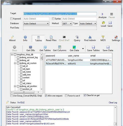Select the position_id column in tree
Screen dimensions: 123x126
pos(27,89)
